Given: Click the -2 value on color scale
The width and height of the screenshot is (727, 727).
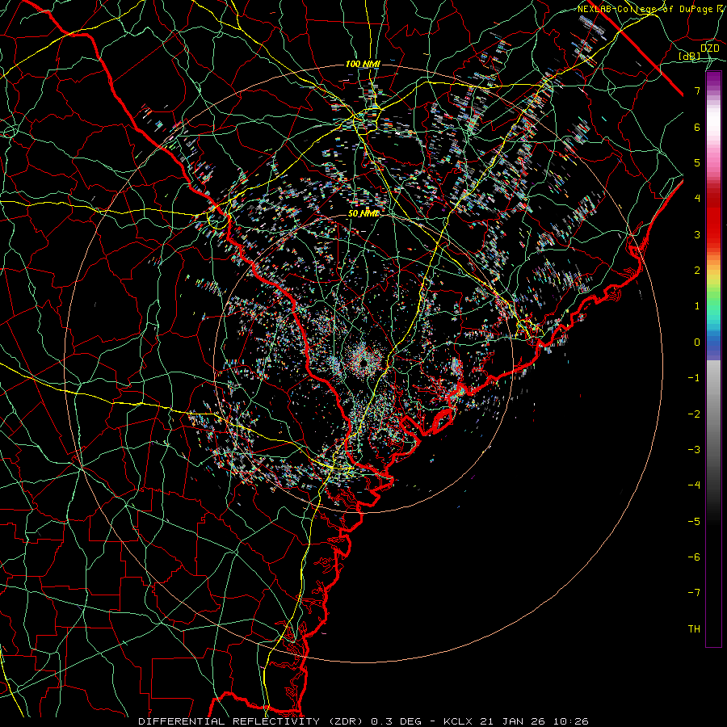Looking at the screenshot, I should [x=694, y=414].
